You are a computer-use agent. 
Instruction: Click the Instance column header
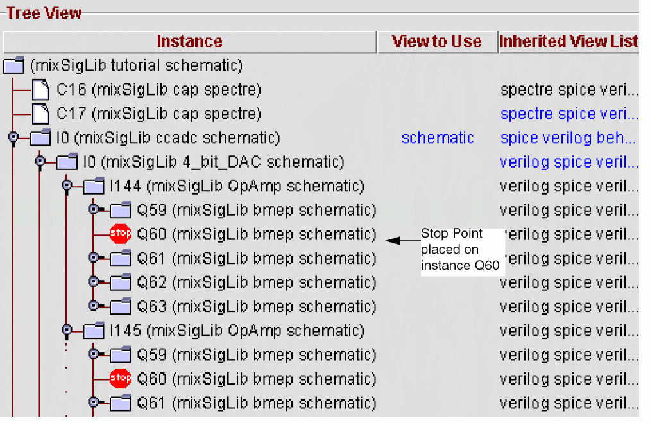coord(189,42)
